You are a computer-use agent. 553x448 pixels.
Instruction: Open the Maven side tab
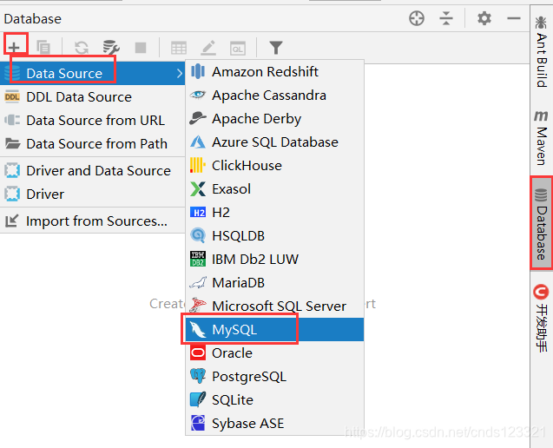pyautogui.click(x=542, y=138)
